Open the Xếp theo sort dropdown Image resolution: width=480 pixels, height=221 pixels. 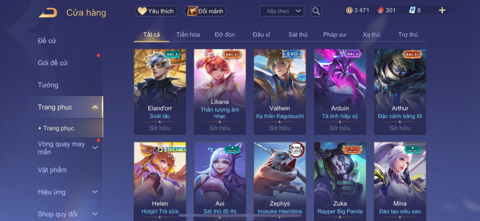(x=282, y=11)
